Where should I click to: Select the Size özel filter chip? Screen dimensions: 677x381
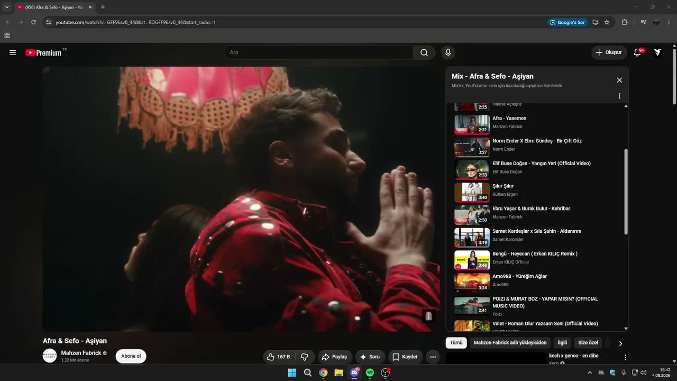click(x=588, y=343)
